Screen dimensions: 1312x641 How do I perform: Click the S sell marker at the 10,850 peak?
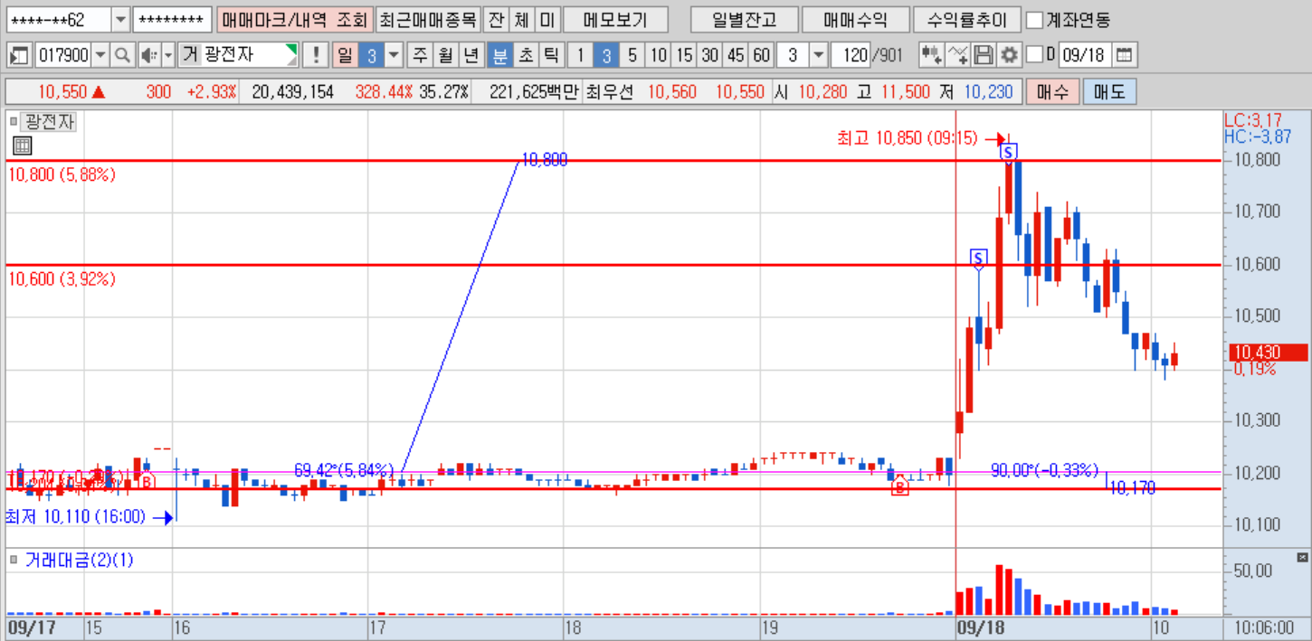click(1008, 151)
